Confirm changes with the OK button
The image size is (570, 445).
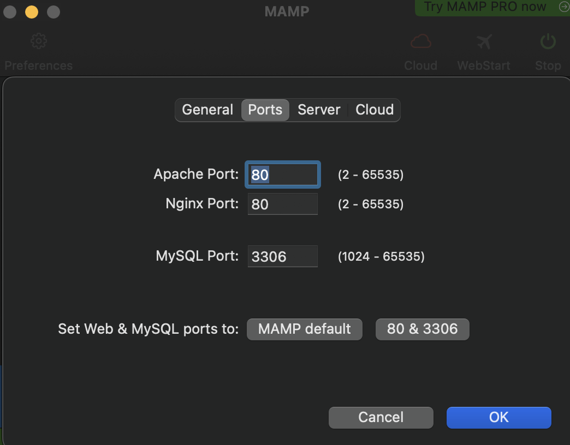(498, 417)
